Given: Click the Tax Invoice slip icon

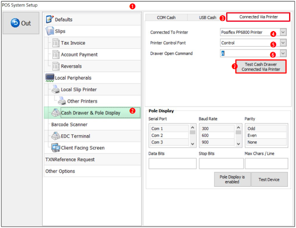Looking at the screenshot, I should pyautogui.click(x=56, y=43).
